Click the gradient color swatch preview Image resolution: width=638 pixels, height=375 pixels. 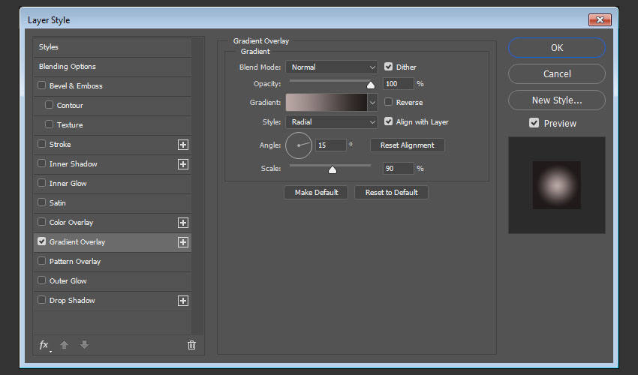click(x=326, y=103)
